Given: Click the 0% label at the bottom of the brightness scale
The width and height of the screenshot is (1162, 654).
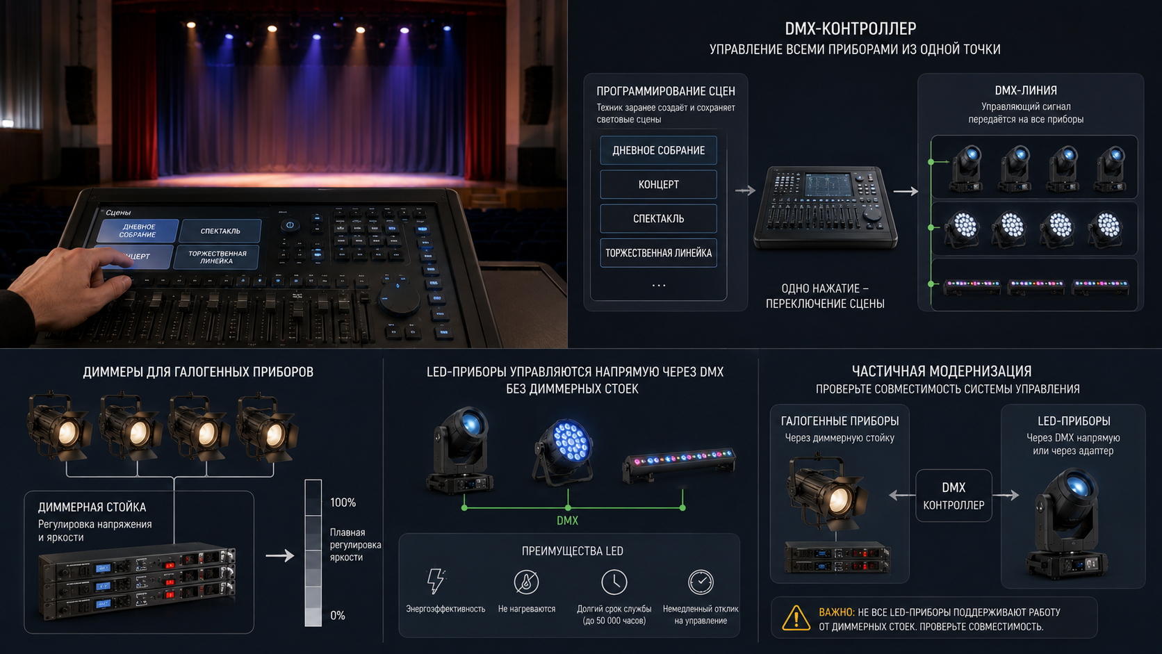Looking at the screenshot, I should [x=338, y=615].
